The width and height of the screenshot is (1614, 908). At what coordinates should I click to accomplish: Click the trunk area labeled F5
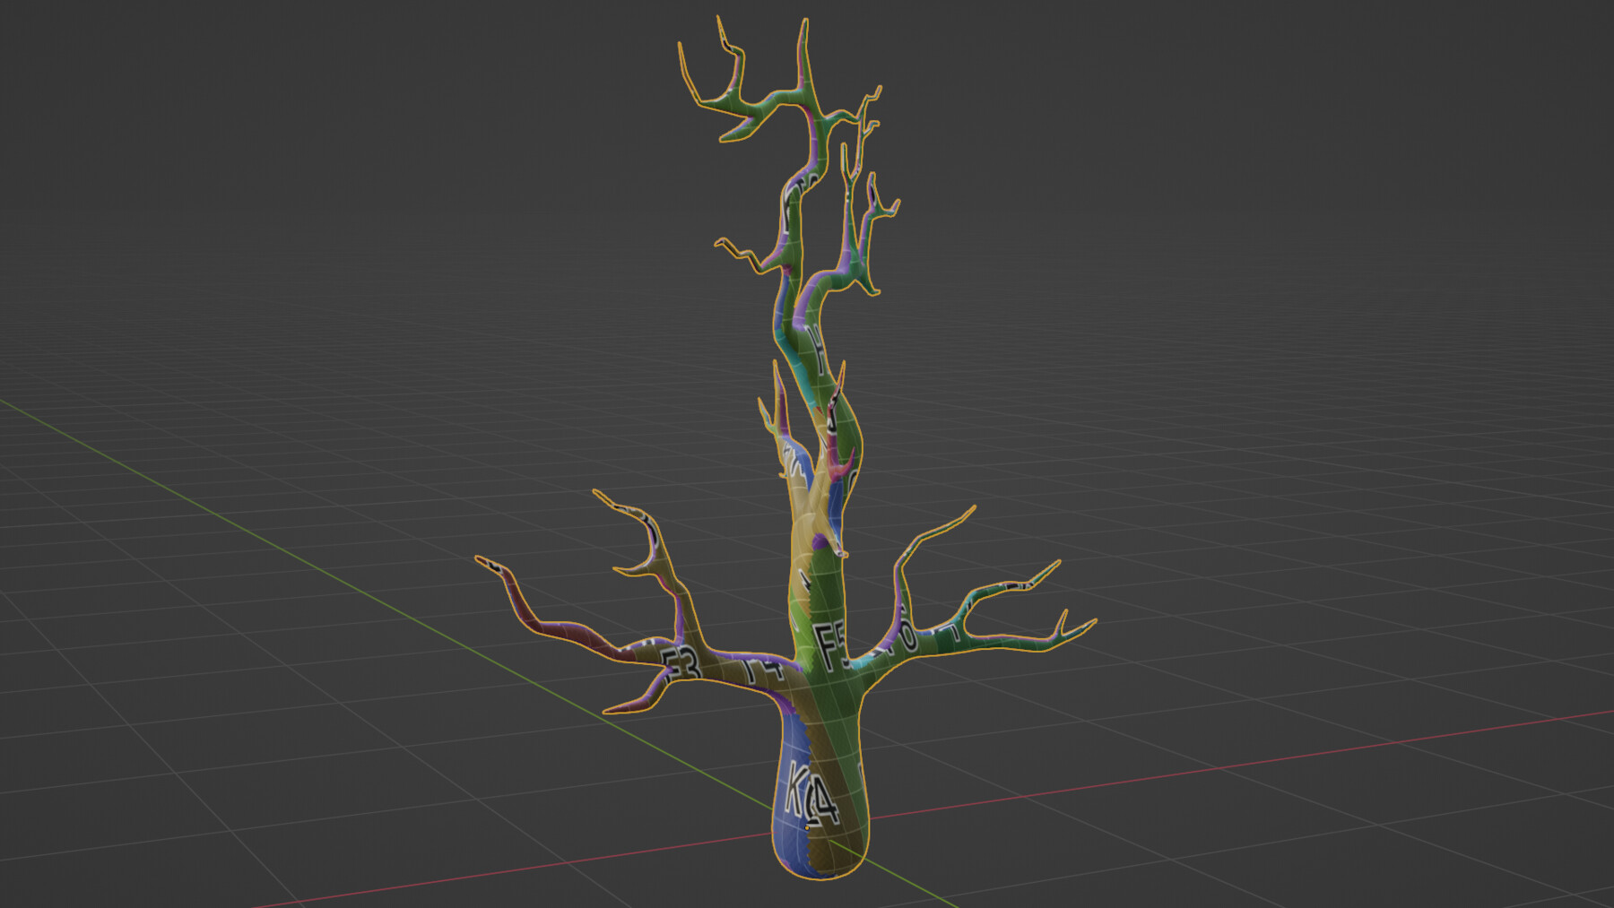click(829, 642)
